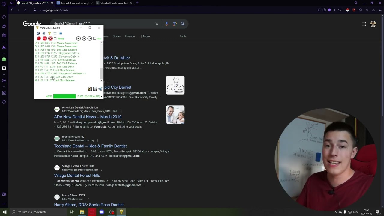Open WhatsApp in the browser sidebar

[x=4, y=59]
